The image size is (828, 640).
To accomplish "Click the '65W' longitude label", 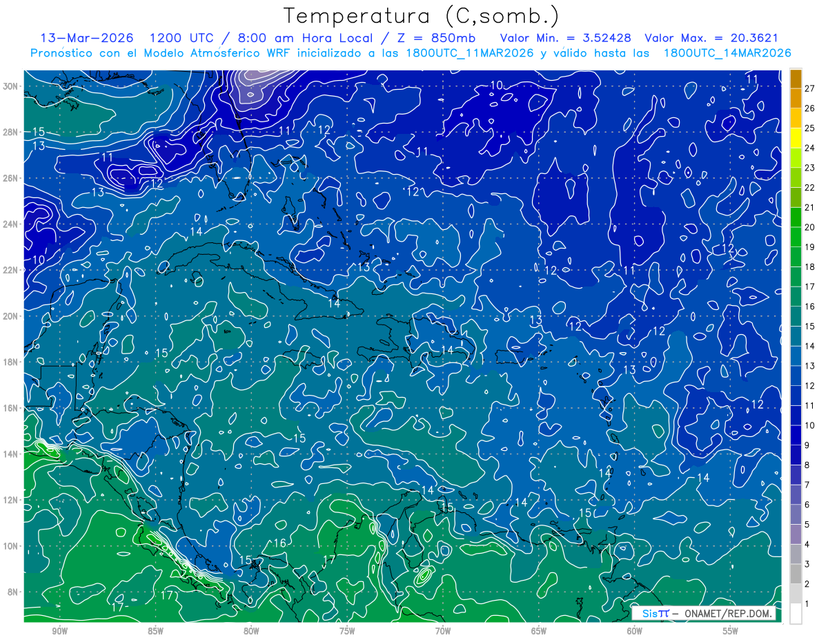I will (539, 631).
